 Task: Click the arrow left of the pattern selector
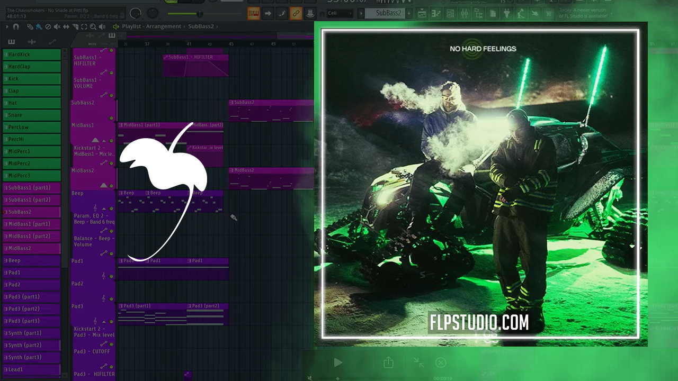coord(361,13)
